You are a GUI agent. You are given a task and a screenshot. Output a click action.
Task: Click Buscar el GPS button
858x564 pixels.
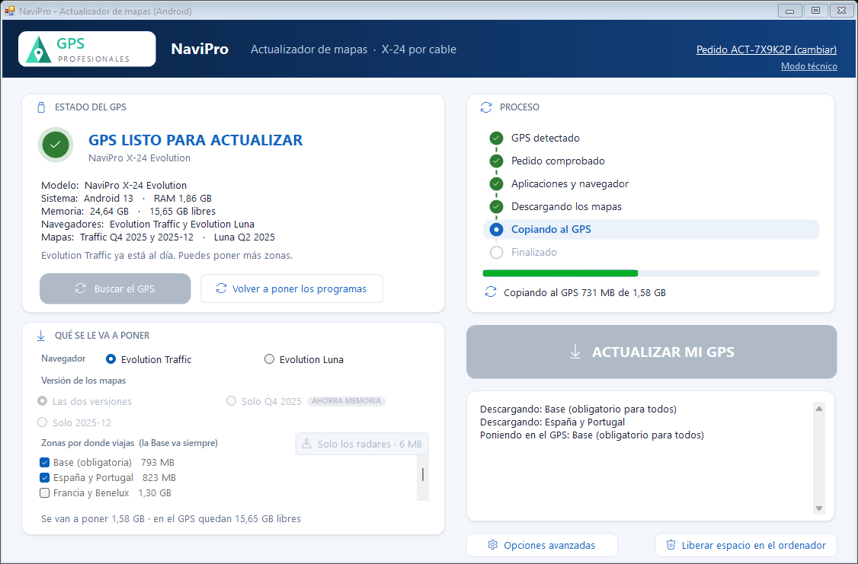[115, 288]
